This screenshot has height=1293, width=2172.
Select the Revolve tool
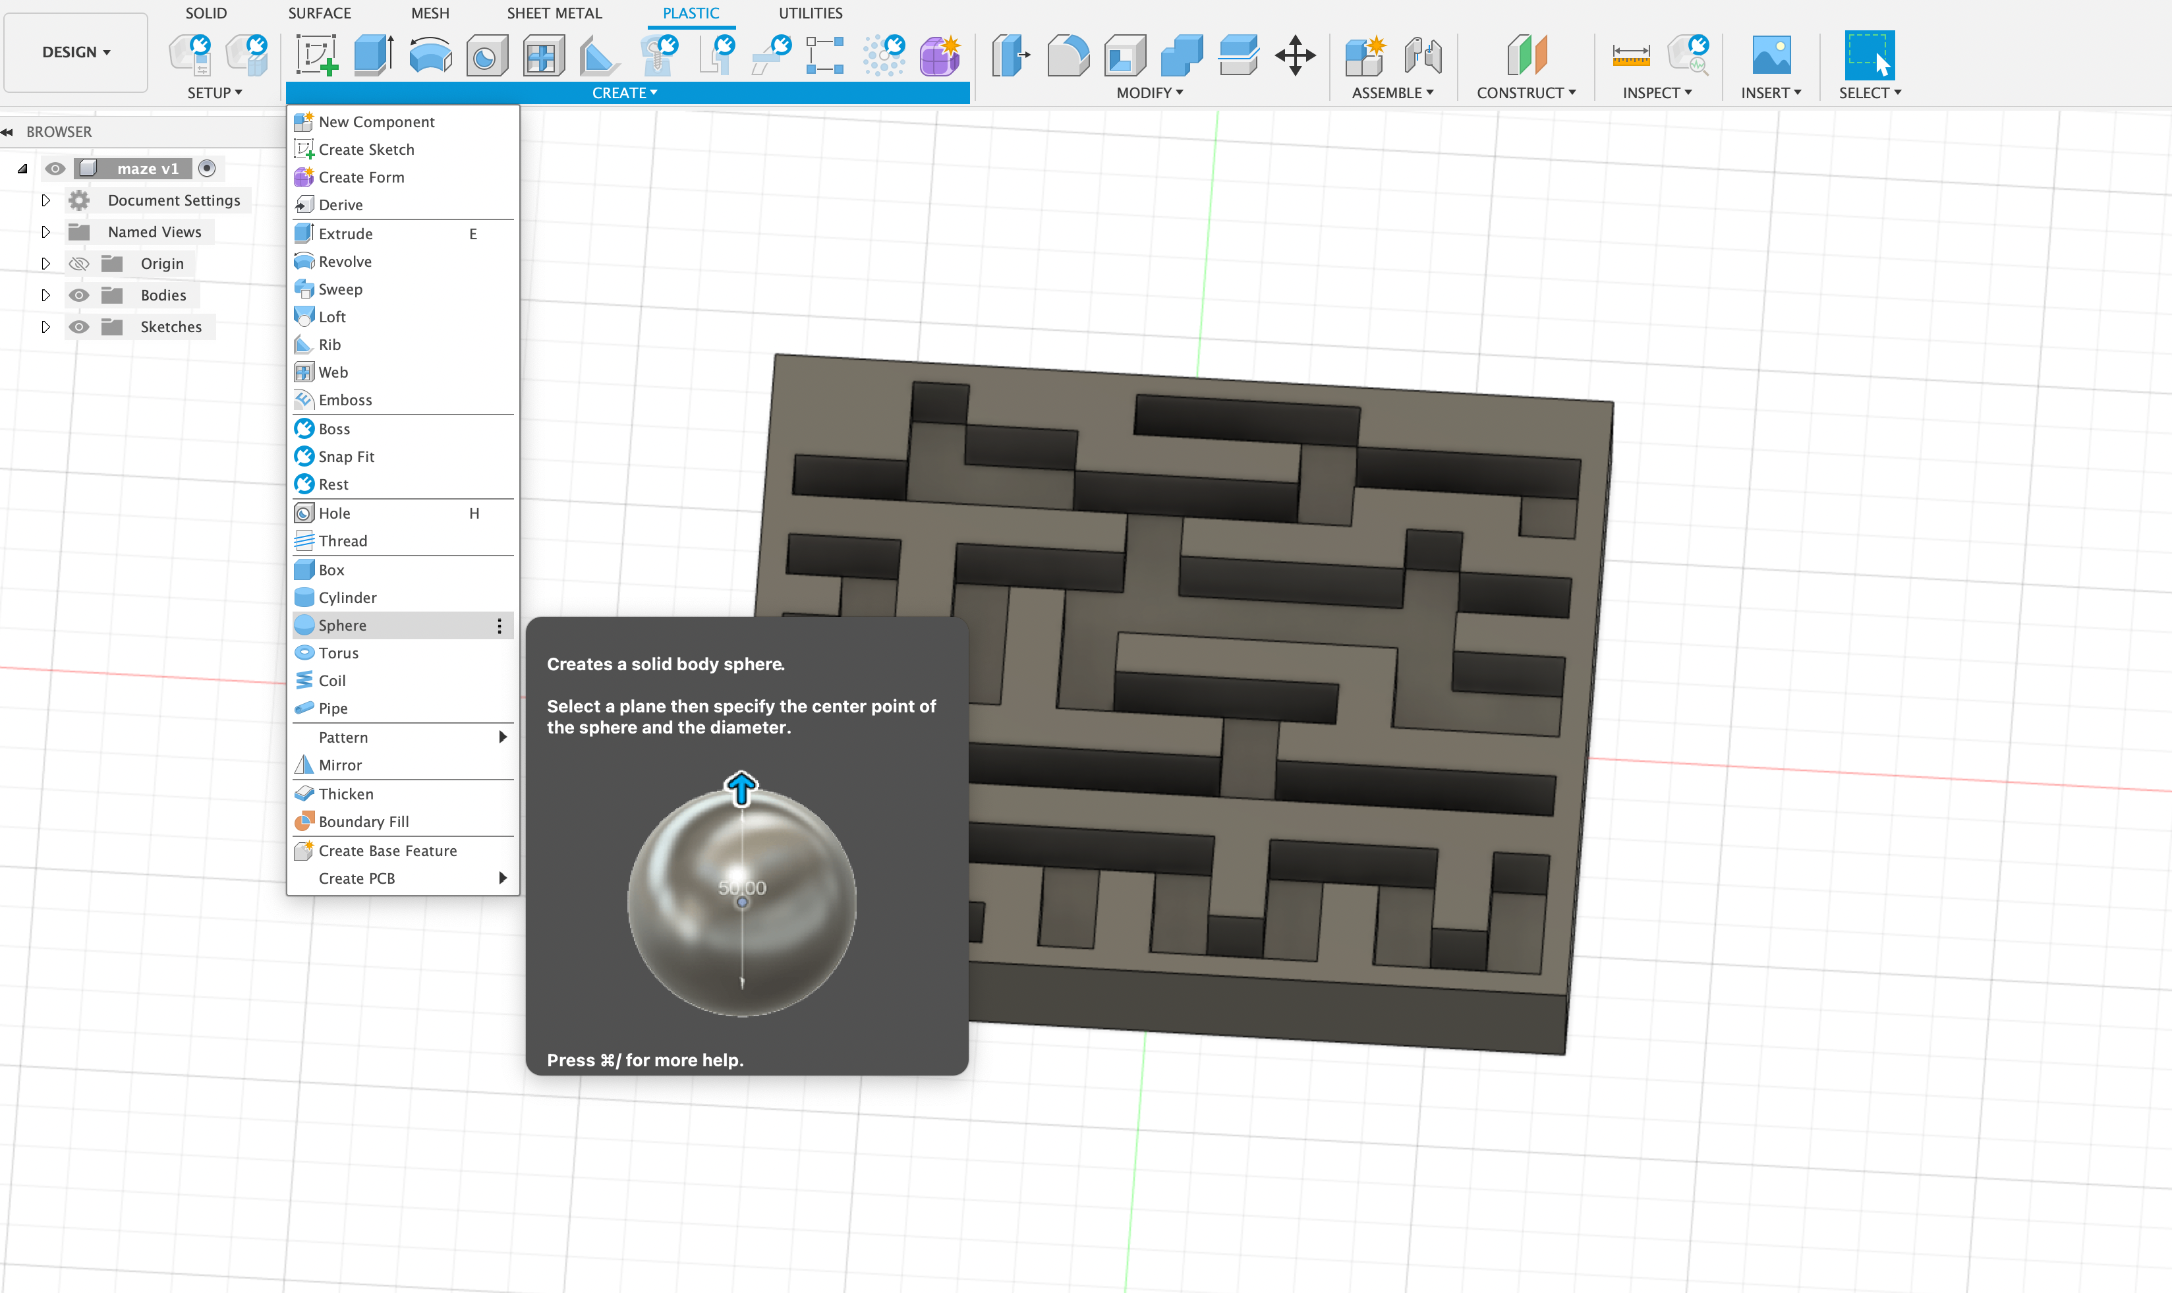[x=345, y=260]
